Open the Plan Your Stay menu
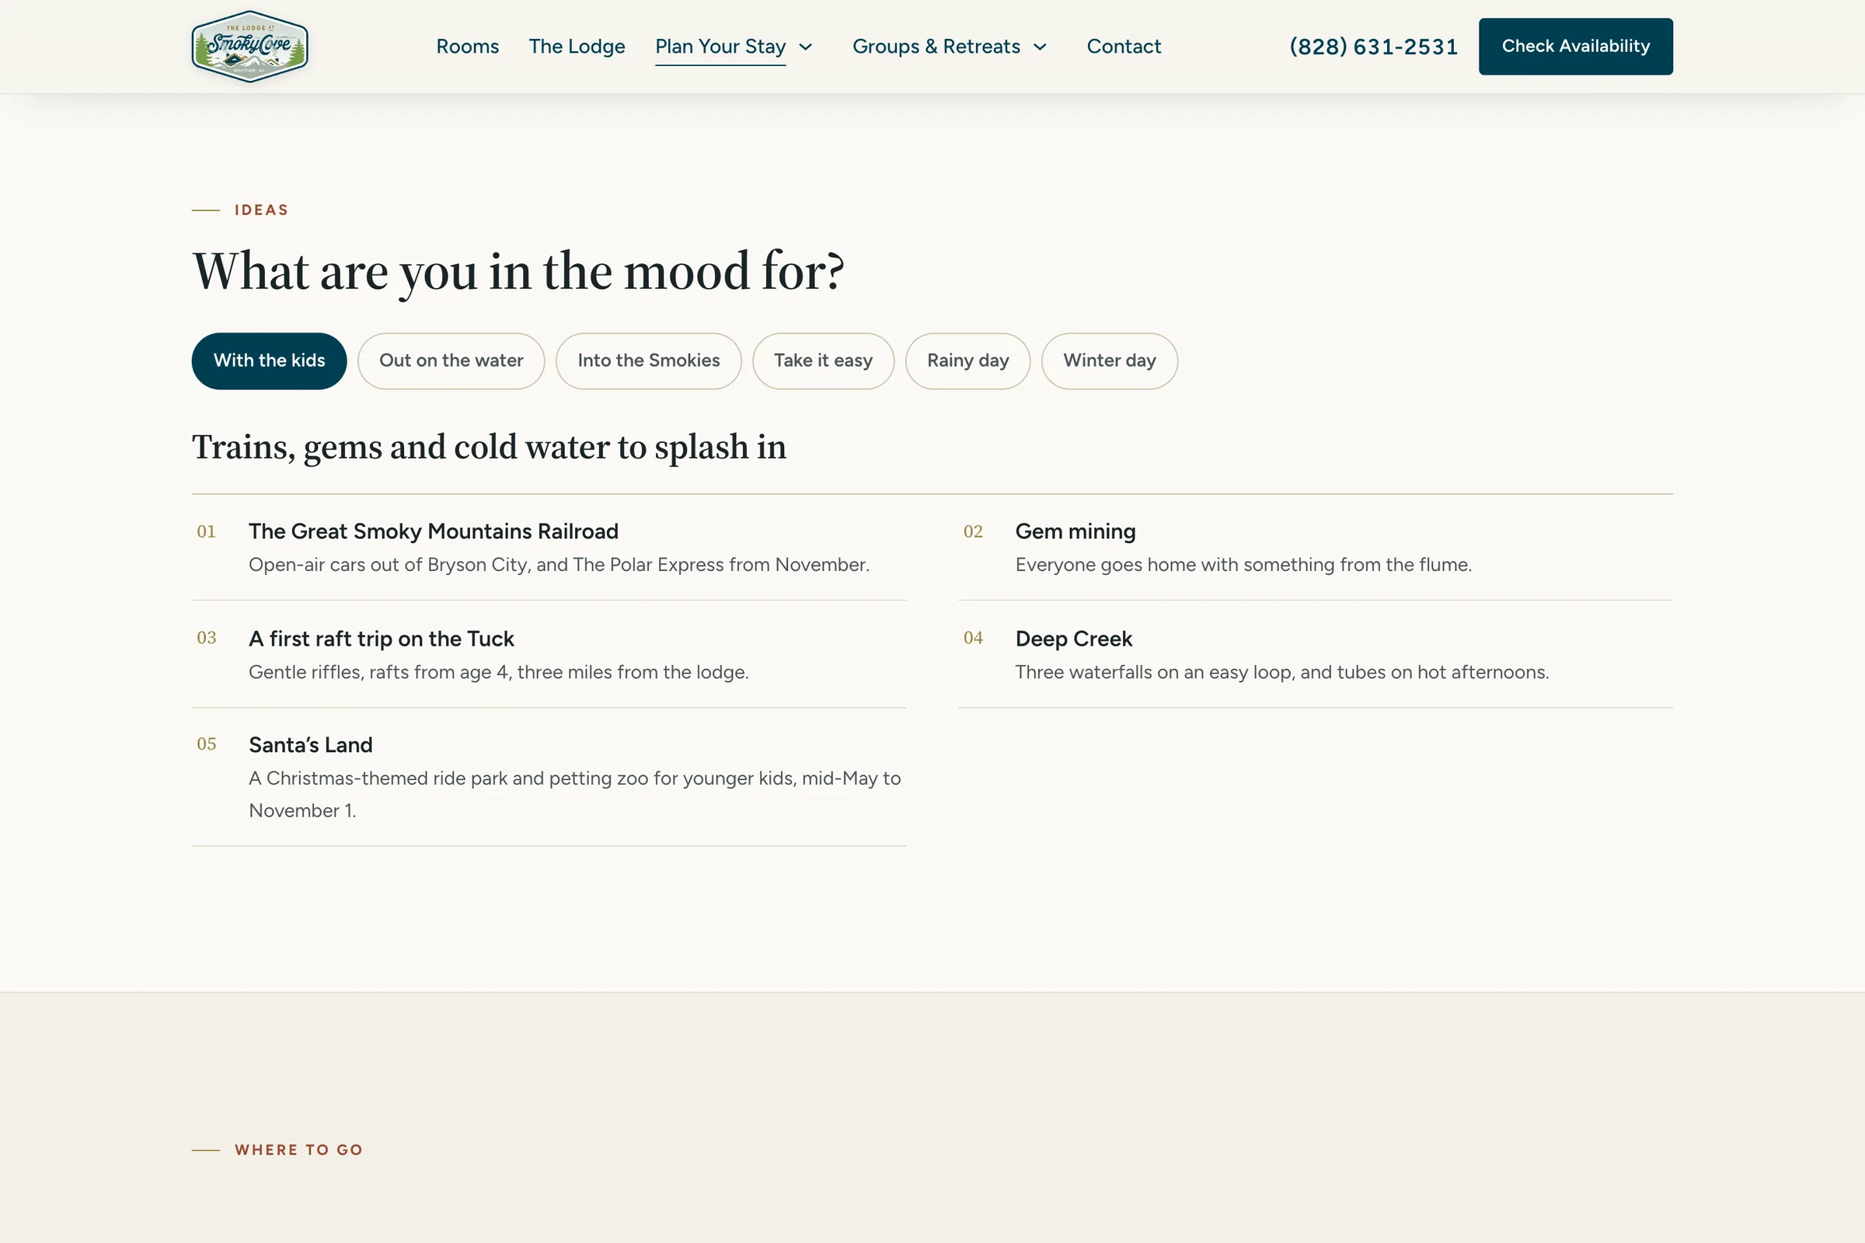The width and height of the screenshot is (1865, 1243). tap(720, 47)
